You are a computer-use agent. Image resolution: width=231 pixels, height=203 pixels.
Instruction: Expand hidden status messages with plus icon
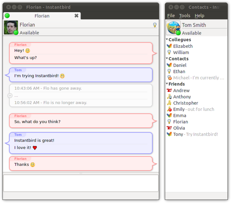coord(10,96)
